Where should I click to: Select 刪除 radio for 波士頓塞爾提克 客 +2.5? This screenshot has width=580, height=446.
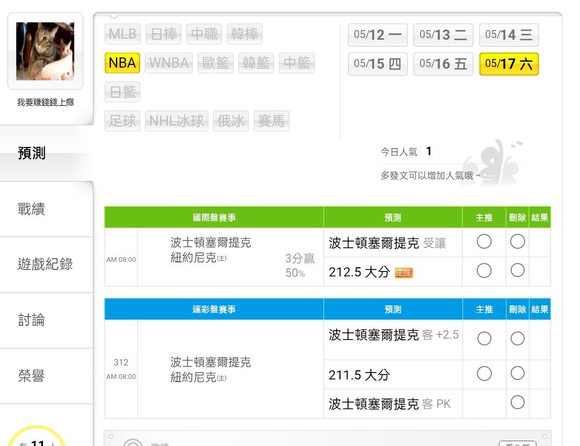point(517,338)
